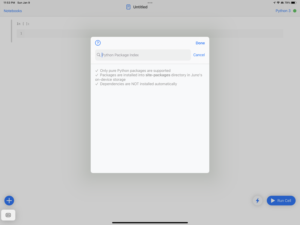Add a new cell with plus button
The image size is (300, 225).
click(9, 200)
